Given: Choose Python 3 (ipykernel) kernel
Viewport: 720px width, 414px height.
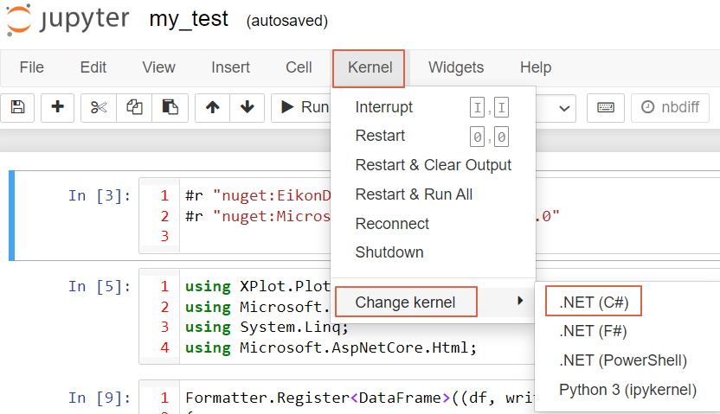Looking at the screenshot, I should point(627,390).
